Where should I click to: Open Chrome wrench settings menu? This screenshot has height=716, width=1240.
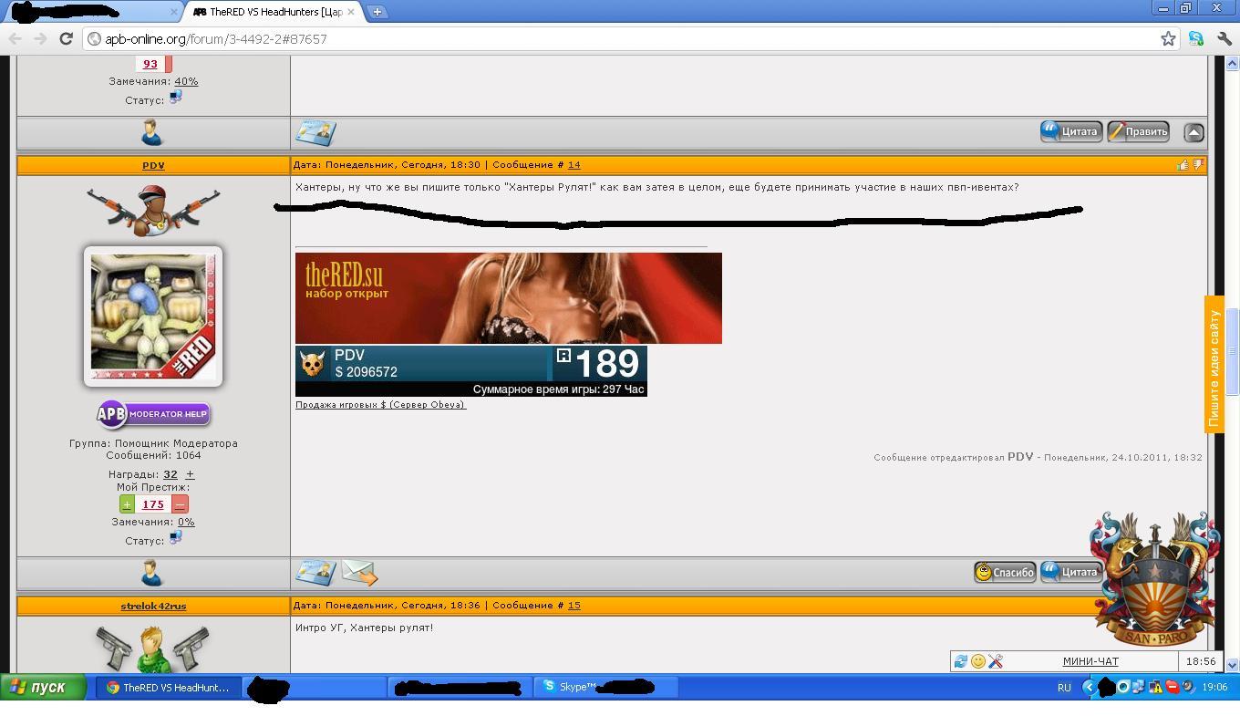[x=1224, y=38]
